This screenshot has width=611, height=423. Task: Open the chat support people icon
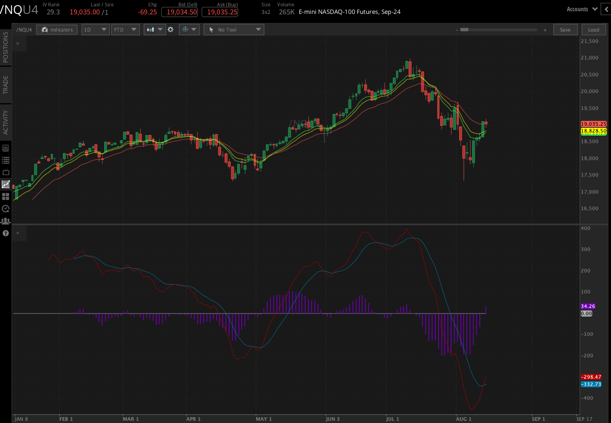coord(6,220)
